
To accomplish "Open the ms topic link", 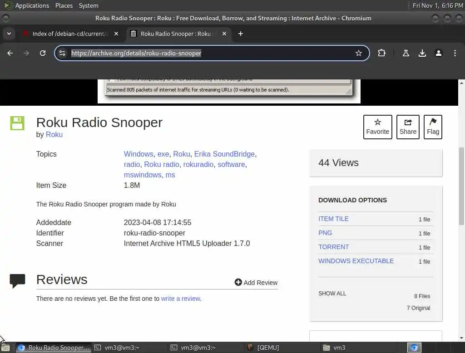I will (170, 175).
